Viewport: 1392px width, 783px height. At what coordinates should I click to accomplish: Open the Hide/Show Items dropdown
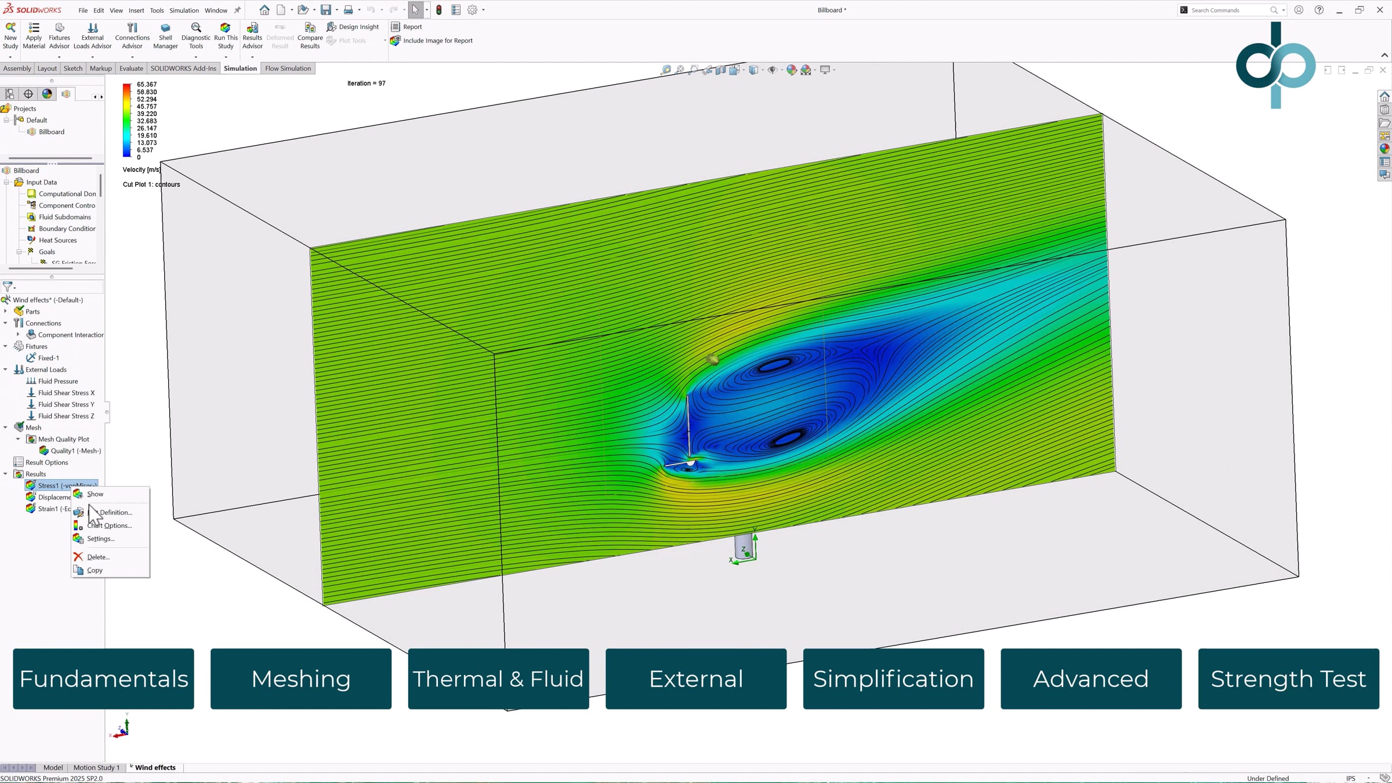coord(782,70)
